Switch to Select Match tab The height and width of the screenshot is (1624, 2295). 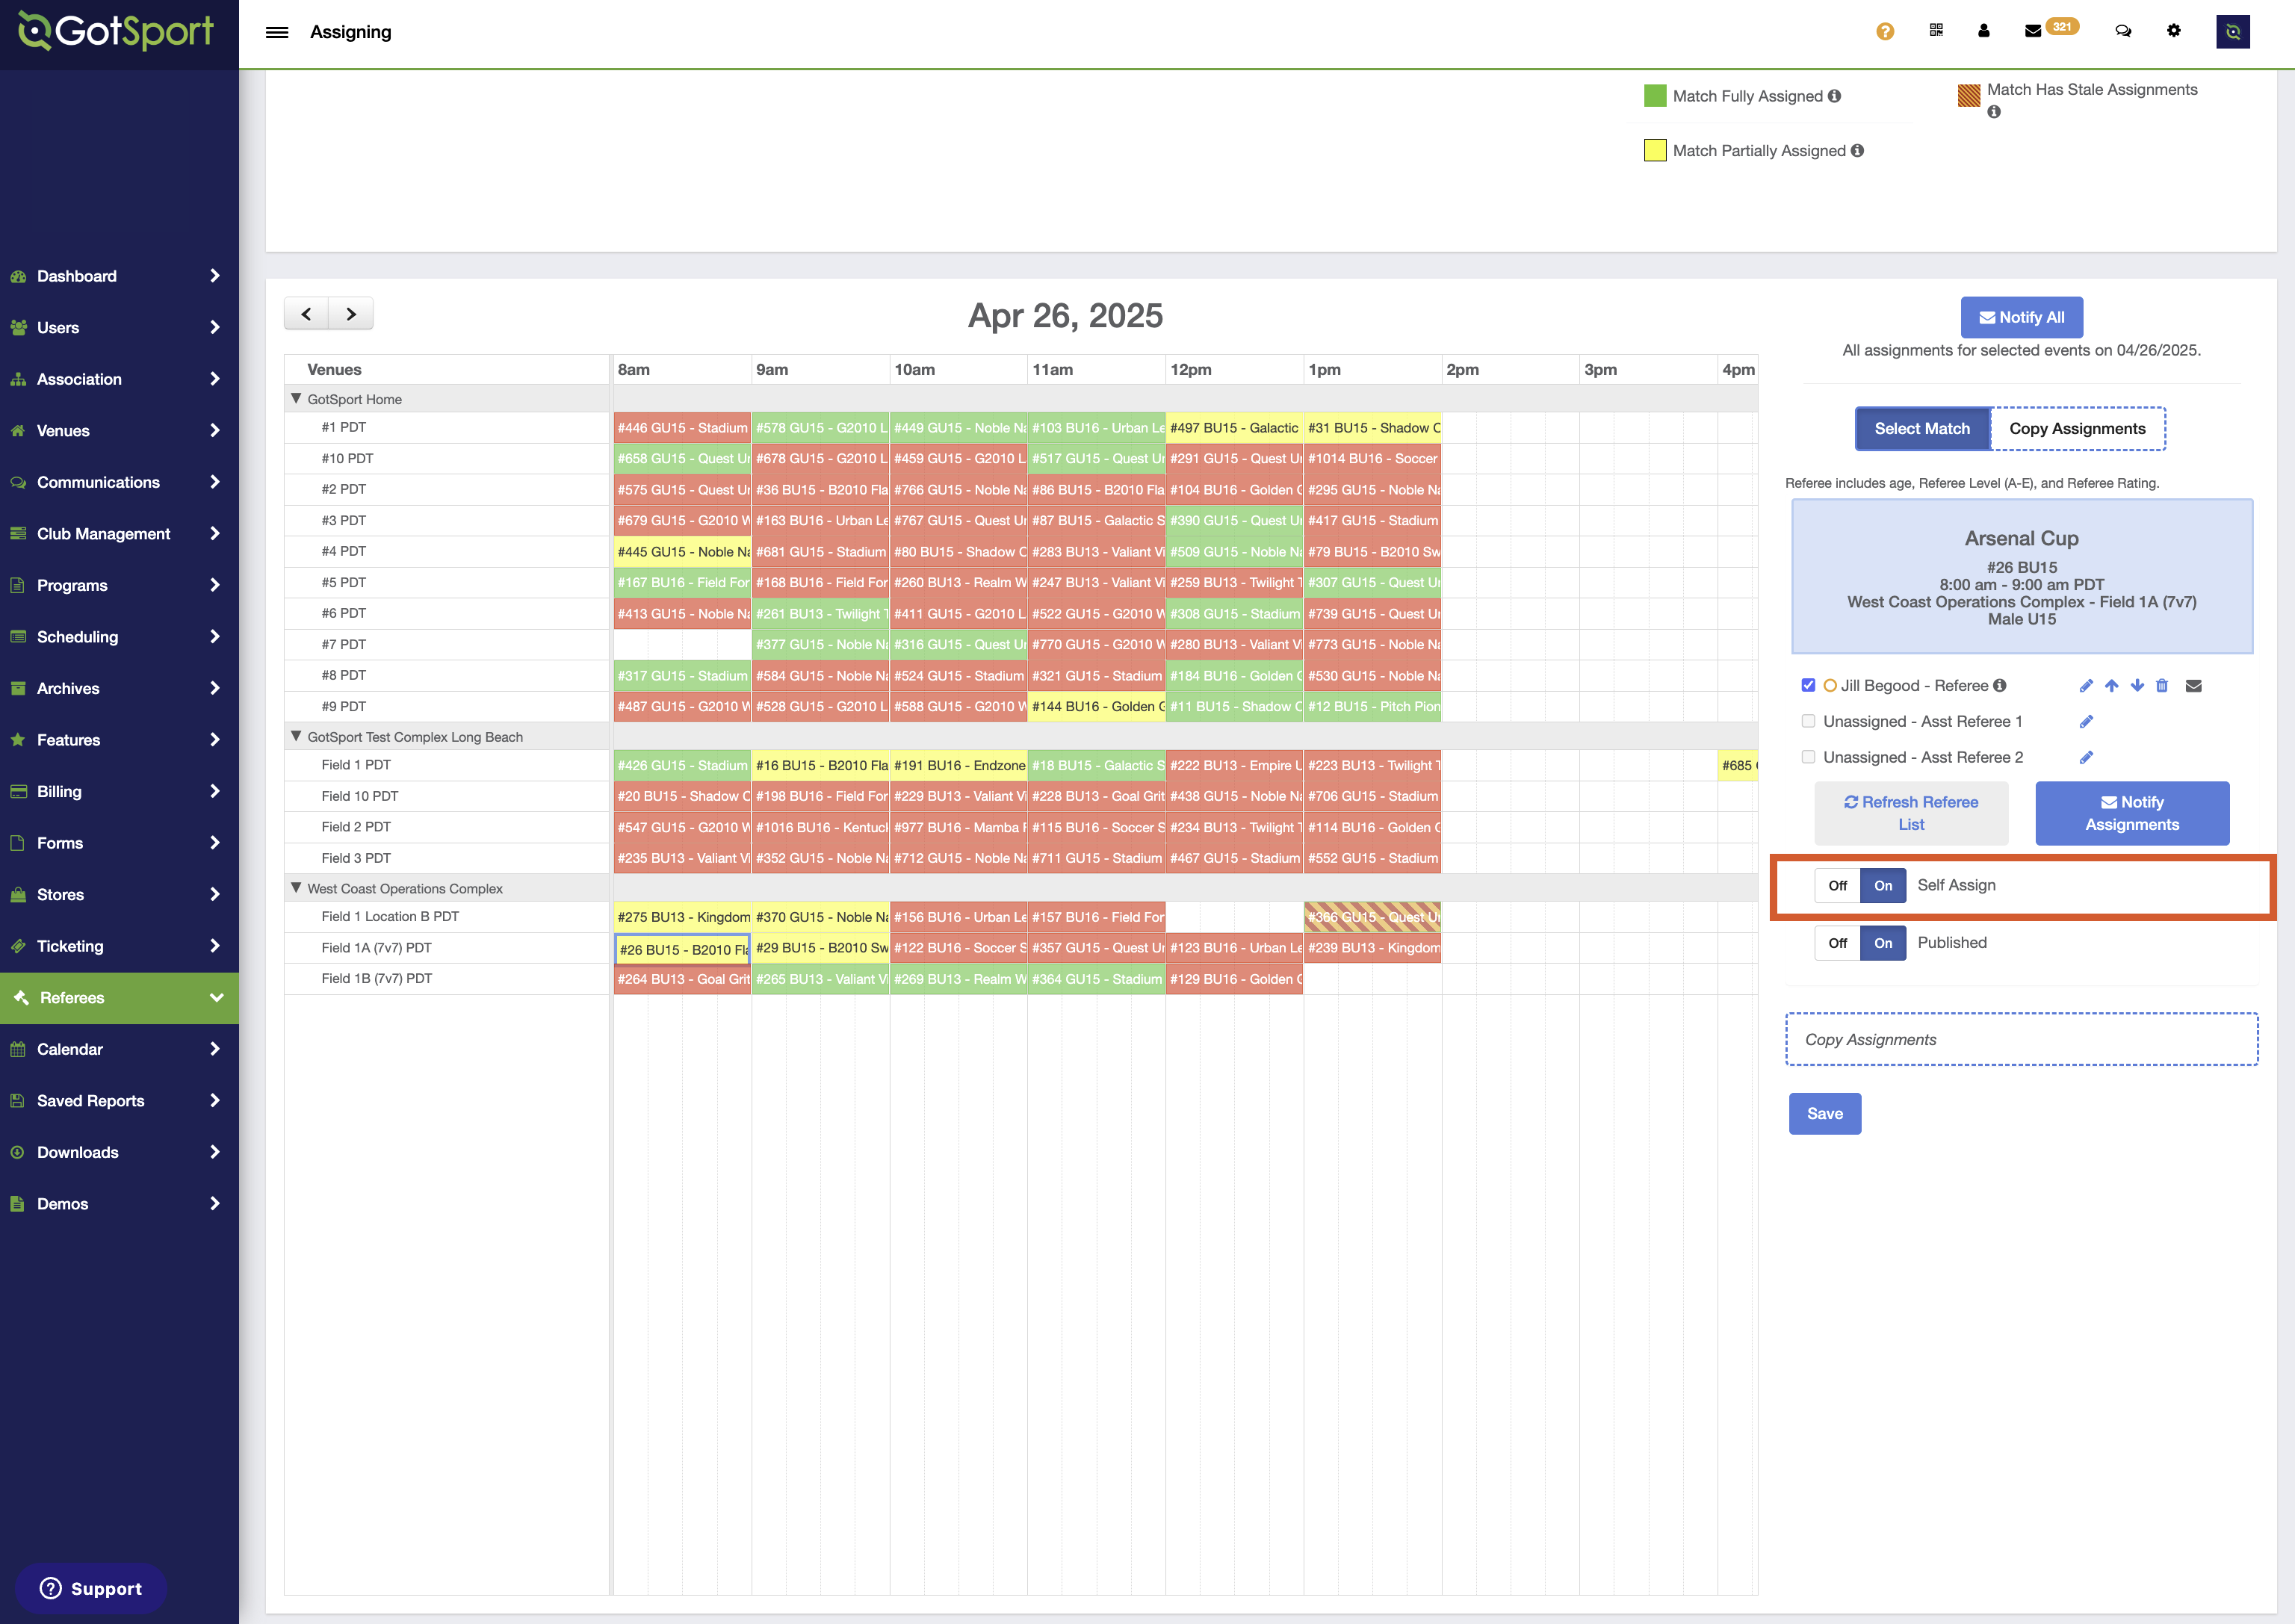coord(1922,428)
